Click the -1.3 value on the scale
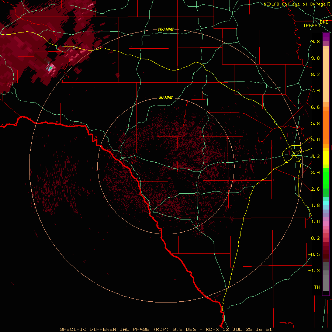This screenshot has width=332, height=332. pos(314,271)
